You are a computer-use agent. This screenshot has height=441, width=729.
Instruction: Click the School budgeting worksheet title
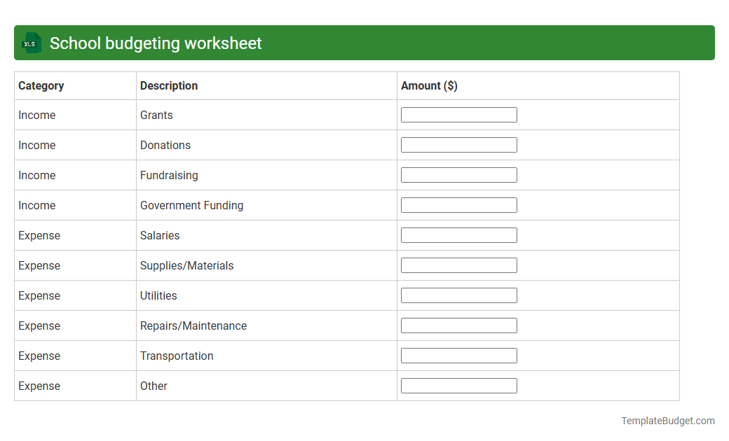[x=154, y=43]
